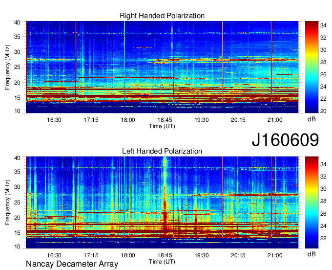Click the 18:45 tick of Left Handed plot
Screen dimensions: 332x270
(165, 255)
